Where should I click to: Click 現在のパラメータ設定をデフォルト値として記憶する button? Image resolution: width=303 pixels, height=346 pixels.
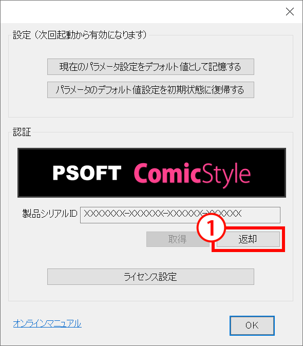[150, 67]
